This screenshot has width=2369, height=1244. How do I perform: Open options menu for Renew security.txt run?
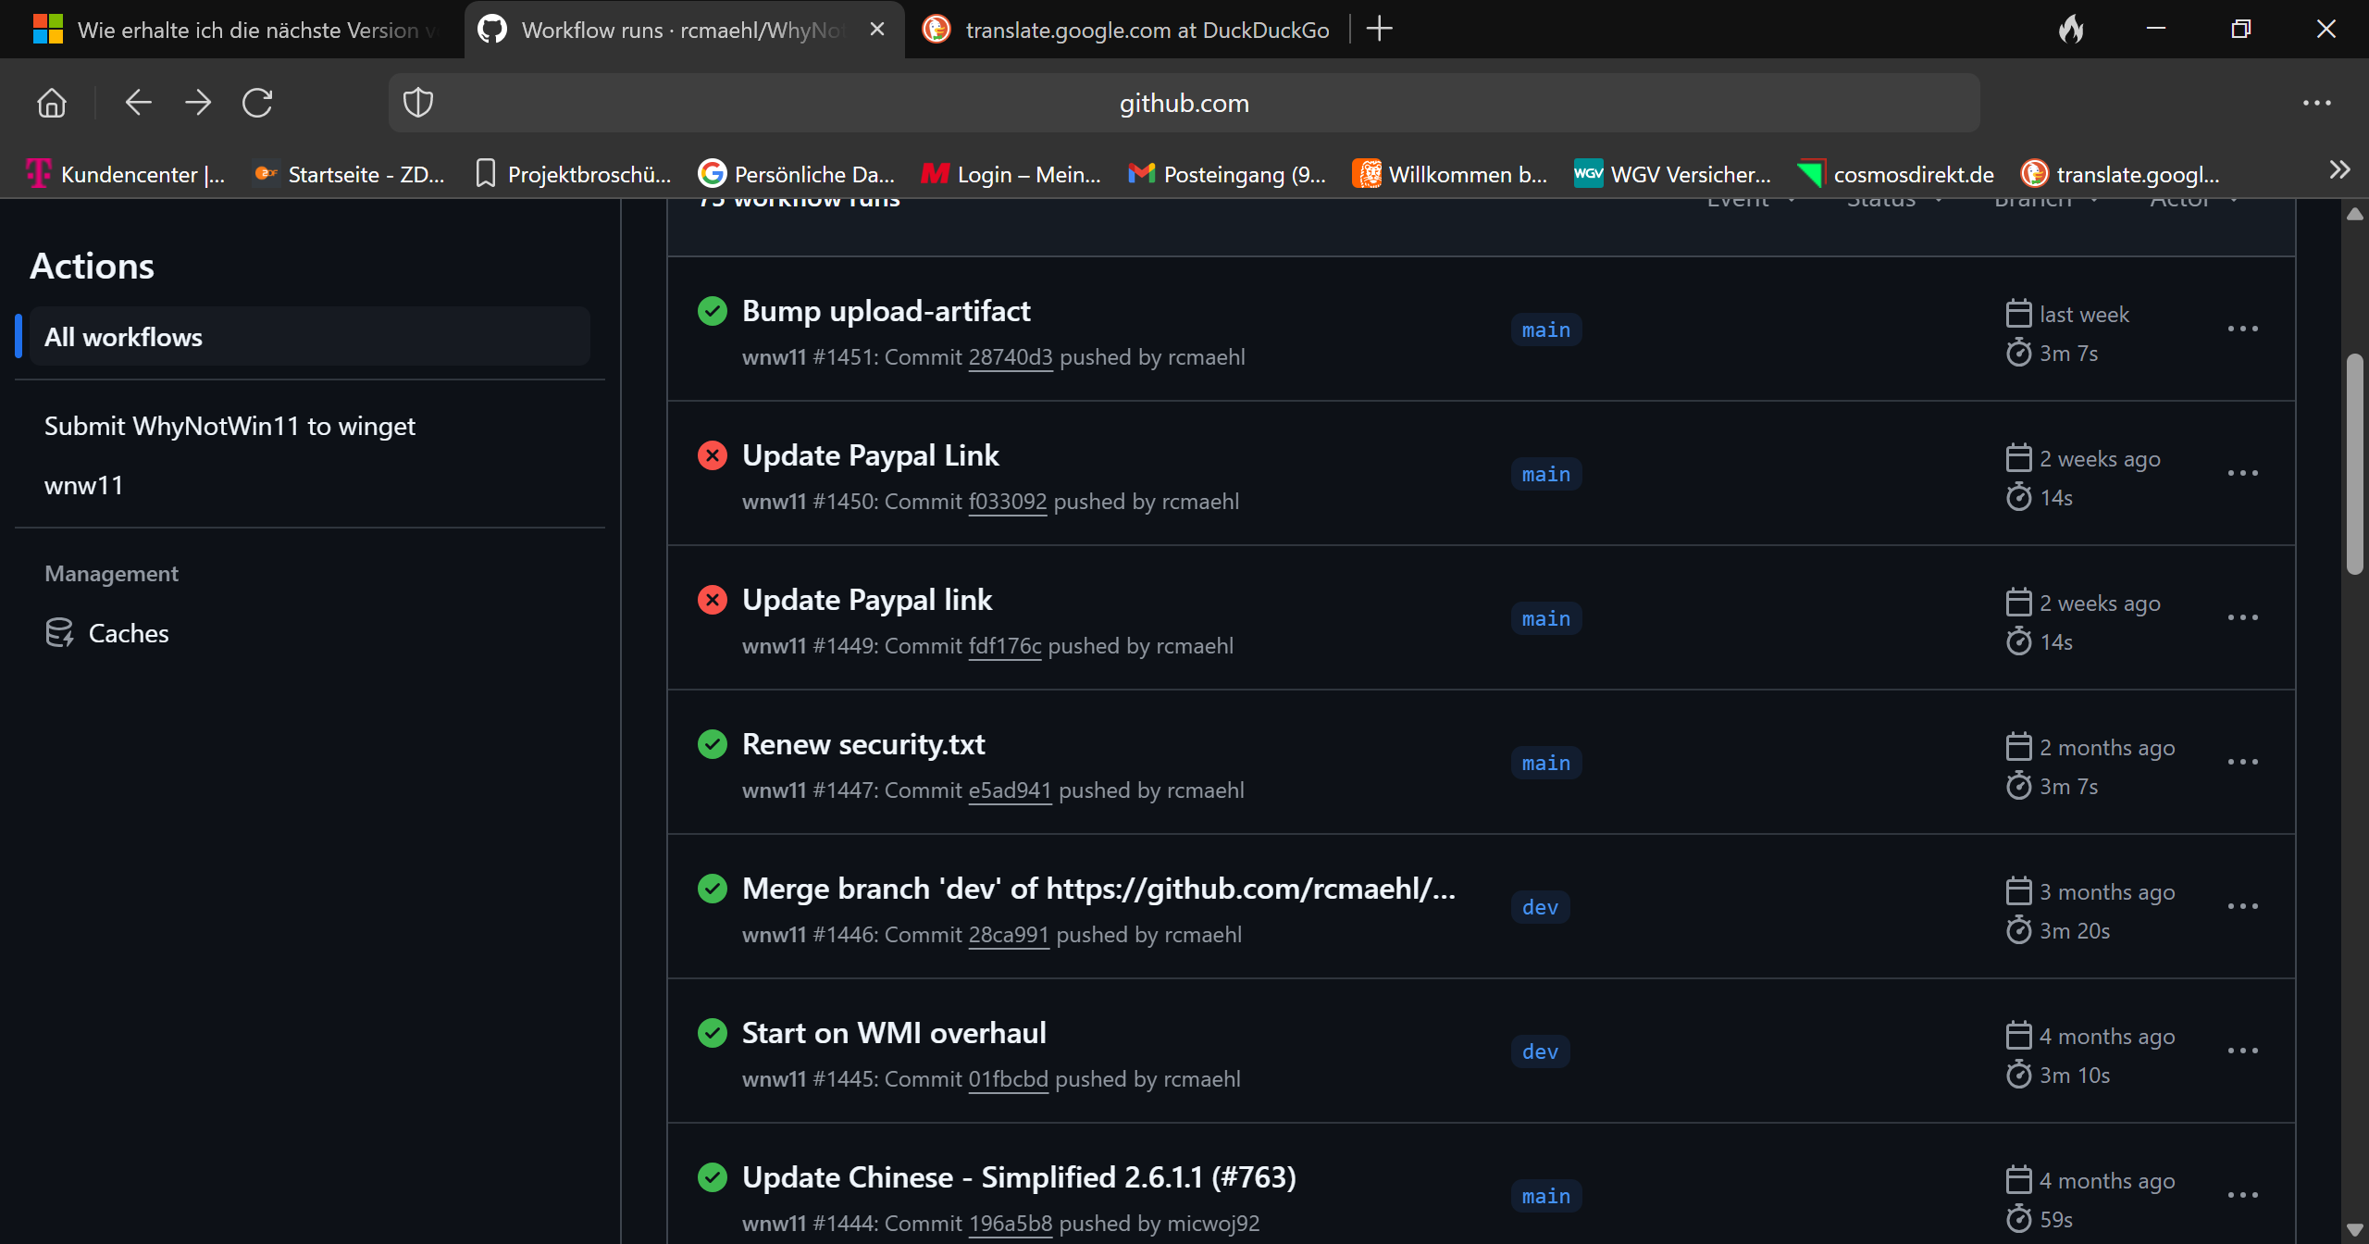click(x=2242, y=762)
